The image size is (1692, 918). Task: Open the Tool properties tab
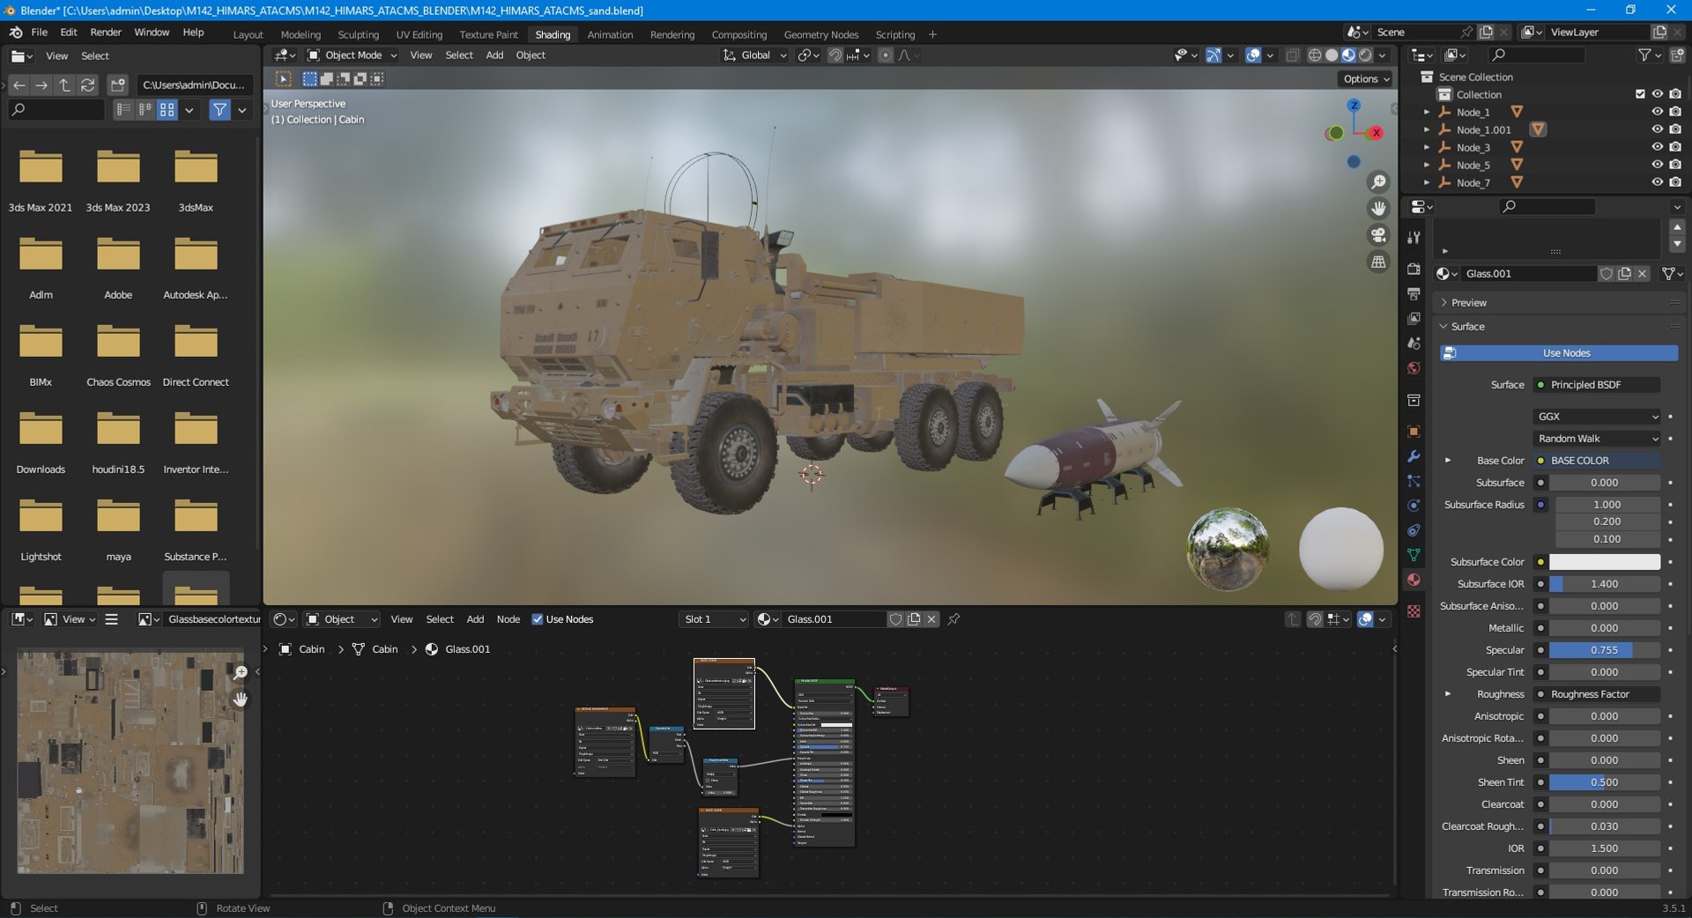[1414, 238]
